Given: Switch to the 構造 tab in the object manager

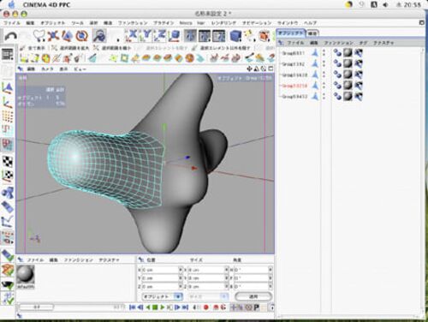Looking at the screenshot, I should click(x=312, y=33).
